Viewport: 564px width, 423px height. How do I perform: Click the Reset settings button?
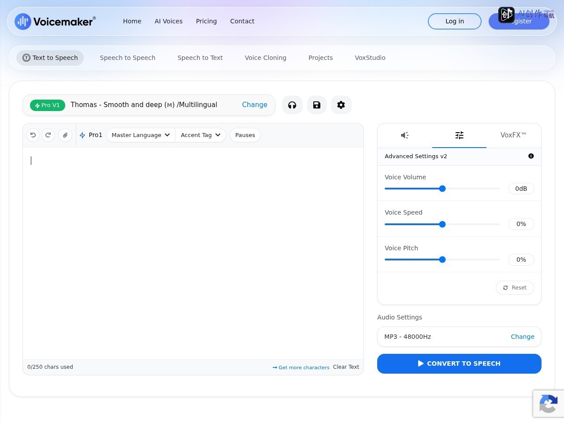click(515, 288)
